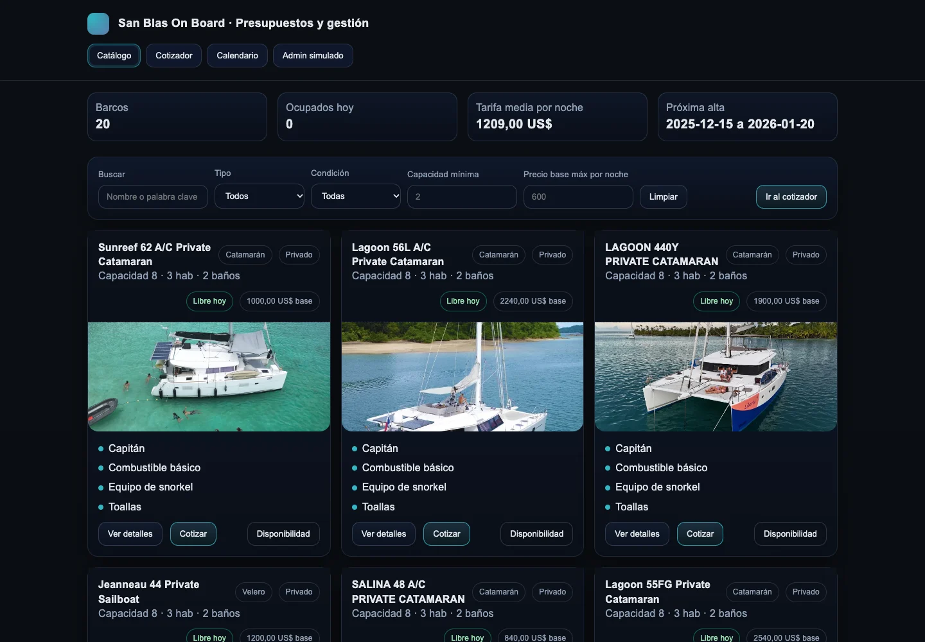Focus the Buscar name or keyword field
The width and height of the screenshot is (925, 642).
(x=153, y=196)
